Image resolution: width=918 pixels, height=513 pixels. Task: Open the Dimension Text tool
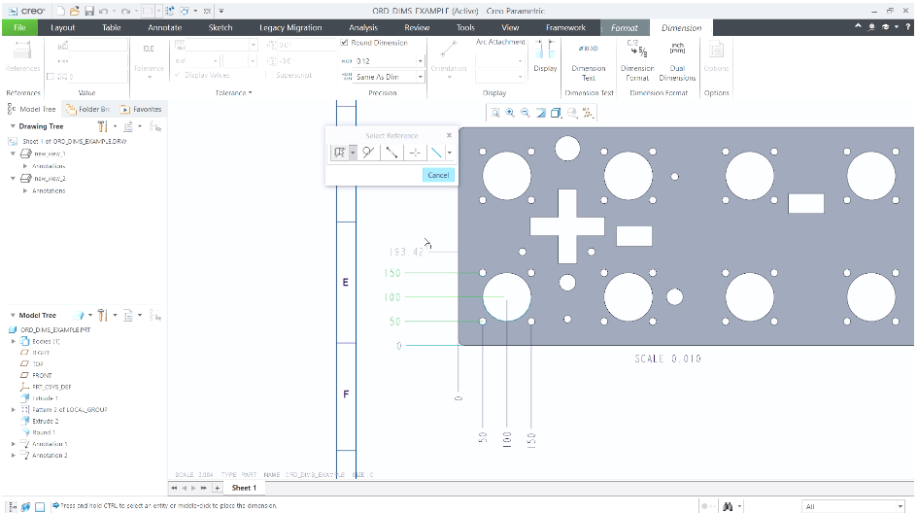(x=588, y=59)
